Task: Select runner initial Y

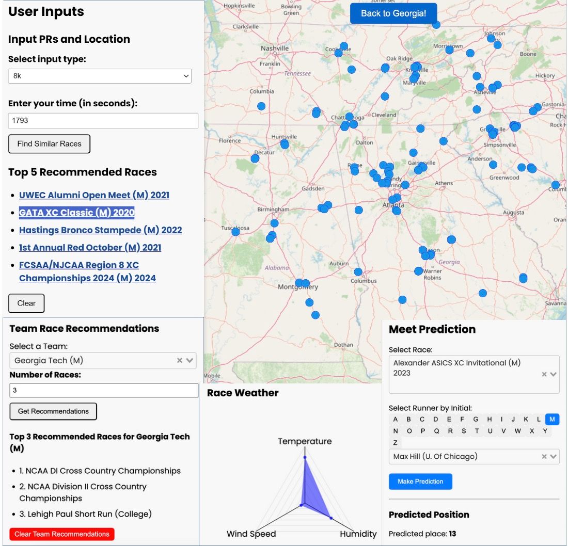Action: 545,431
